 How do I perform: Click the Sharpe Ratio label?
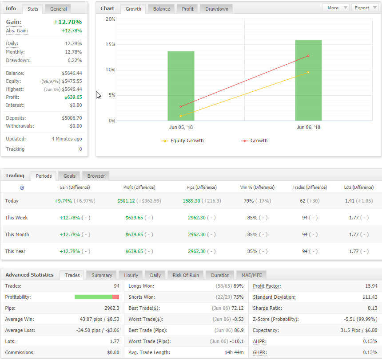[x=267, y=308]
